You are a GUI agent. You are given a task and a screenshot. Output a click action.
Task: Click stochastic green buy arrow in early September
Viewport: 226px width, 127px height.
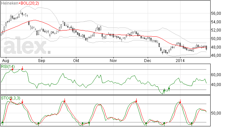coord(38,124)
